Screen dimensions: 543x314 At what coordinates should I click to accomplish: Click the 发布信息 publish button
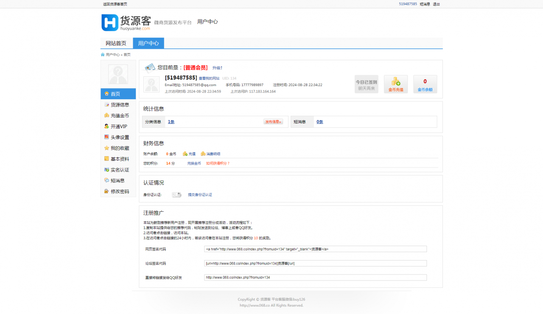pyautogui.click(x=274, y=121)
